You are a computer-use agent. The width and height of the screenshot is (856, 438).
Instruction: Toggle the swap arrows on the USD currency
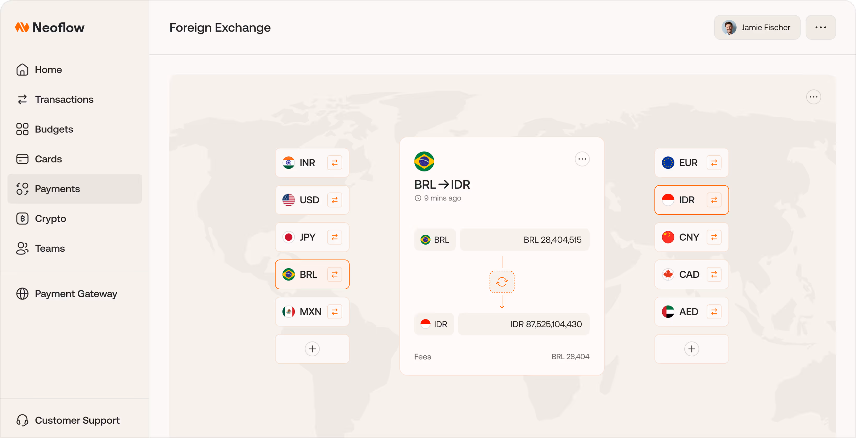(x=335, y=200)
